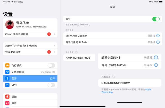Image resolution: width=165 pixels, height=108 pixels.
Task: Pair NANK-RUNNER PRO2 above the Apple Watch note
Action: pyautogui.click(x=130, y=83)
